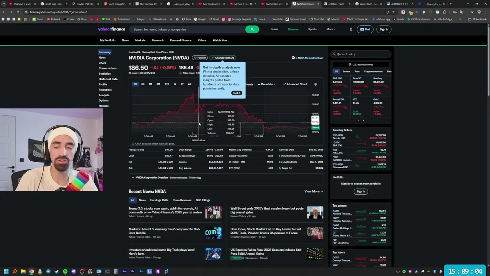Go to next market indices page arrow
The image size is (490, 276).
363,120
